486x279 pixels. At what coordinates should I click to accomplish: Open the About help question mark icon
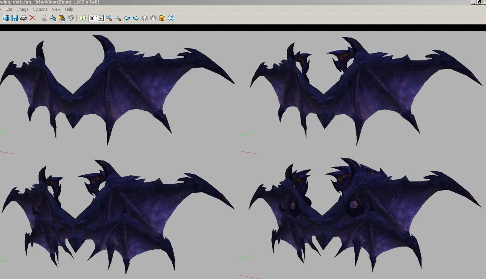pyautogui.click(x=171, y=18)
